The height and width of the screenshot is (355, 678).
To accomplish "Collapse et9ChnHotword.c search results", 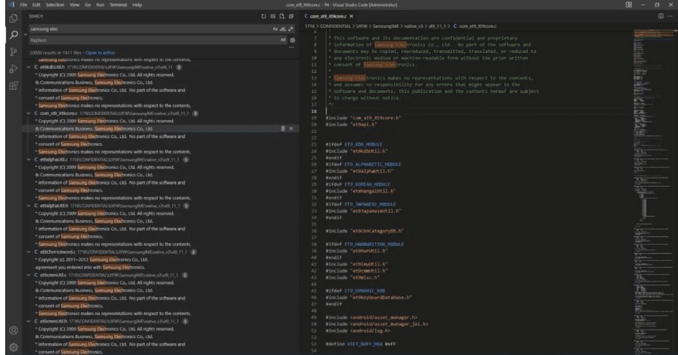I will pos(29,252).
